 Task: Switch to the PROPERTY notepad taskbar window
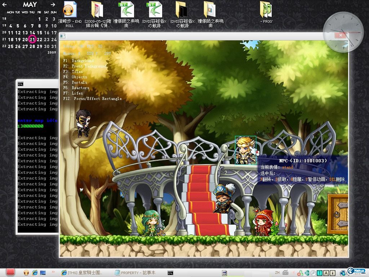[x=135, y=273]
